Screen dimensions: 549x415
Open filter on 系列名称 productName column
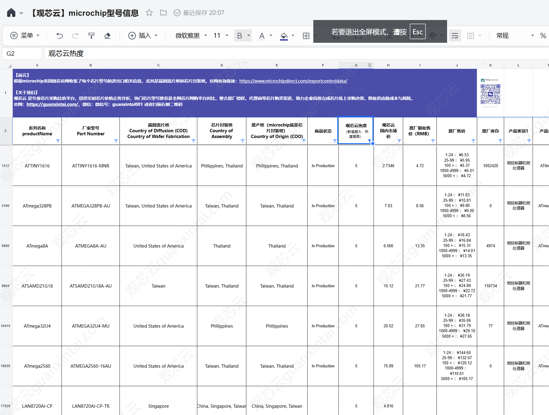pos(58,141)
